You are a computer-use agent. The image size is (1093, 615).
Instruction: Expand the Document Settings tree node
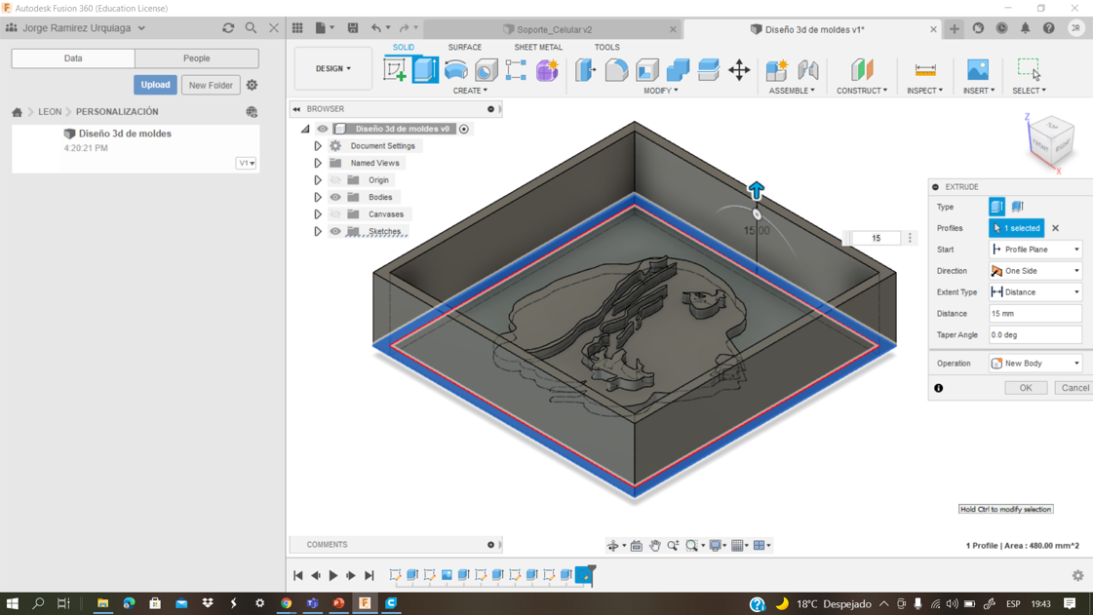point(318,146)
